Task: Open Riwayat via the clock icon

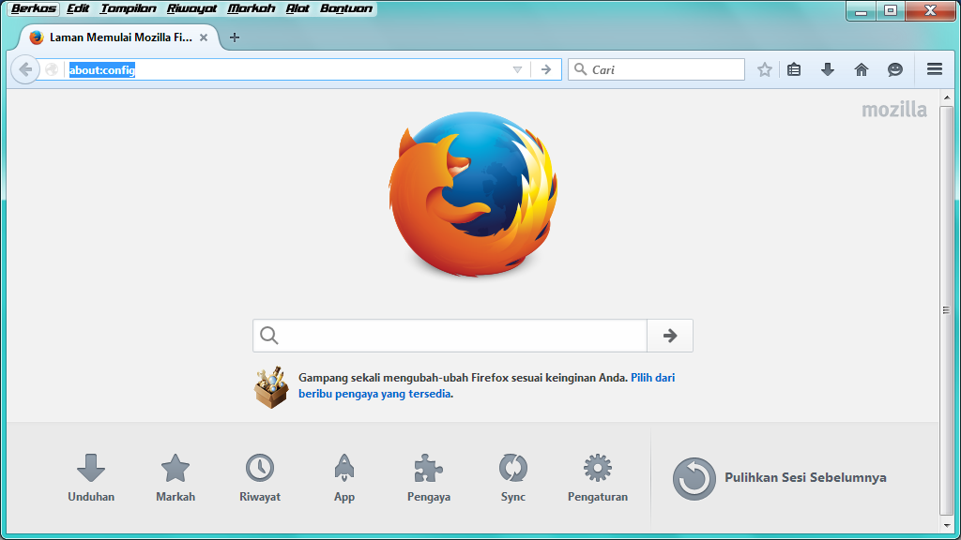Action: 260,466
